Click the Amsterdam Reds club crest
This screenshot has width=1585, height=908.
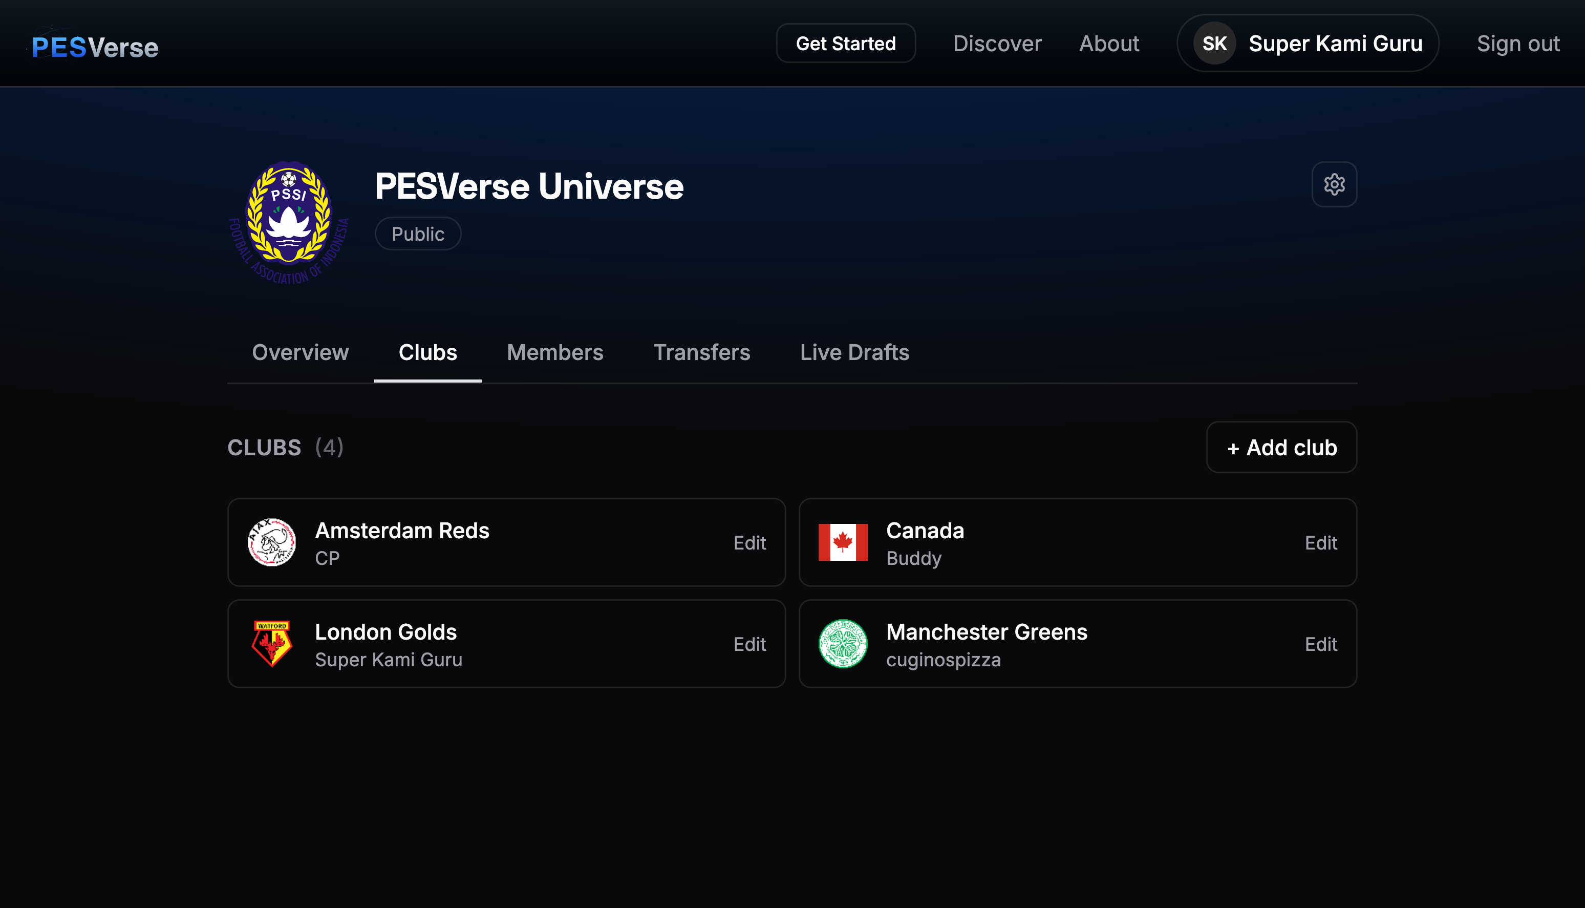(x=272, y=542)
